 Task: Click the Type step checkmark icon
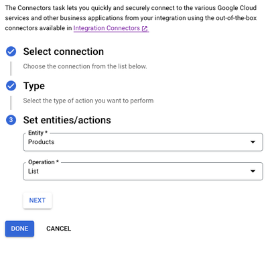point(11,86)
